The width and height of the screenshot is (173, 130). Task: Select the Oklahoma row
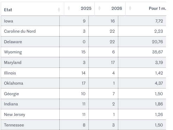pyautogui.click(x=84, y=83)
